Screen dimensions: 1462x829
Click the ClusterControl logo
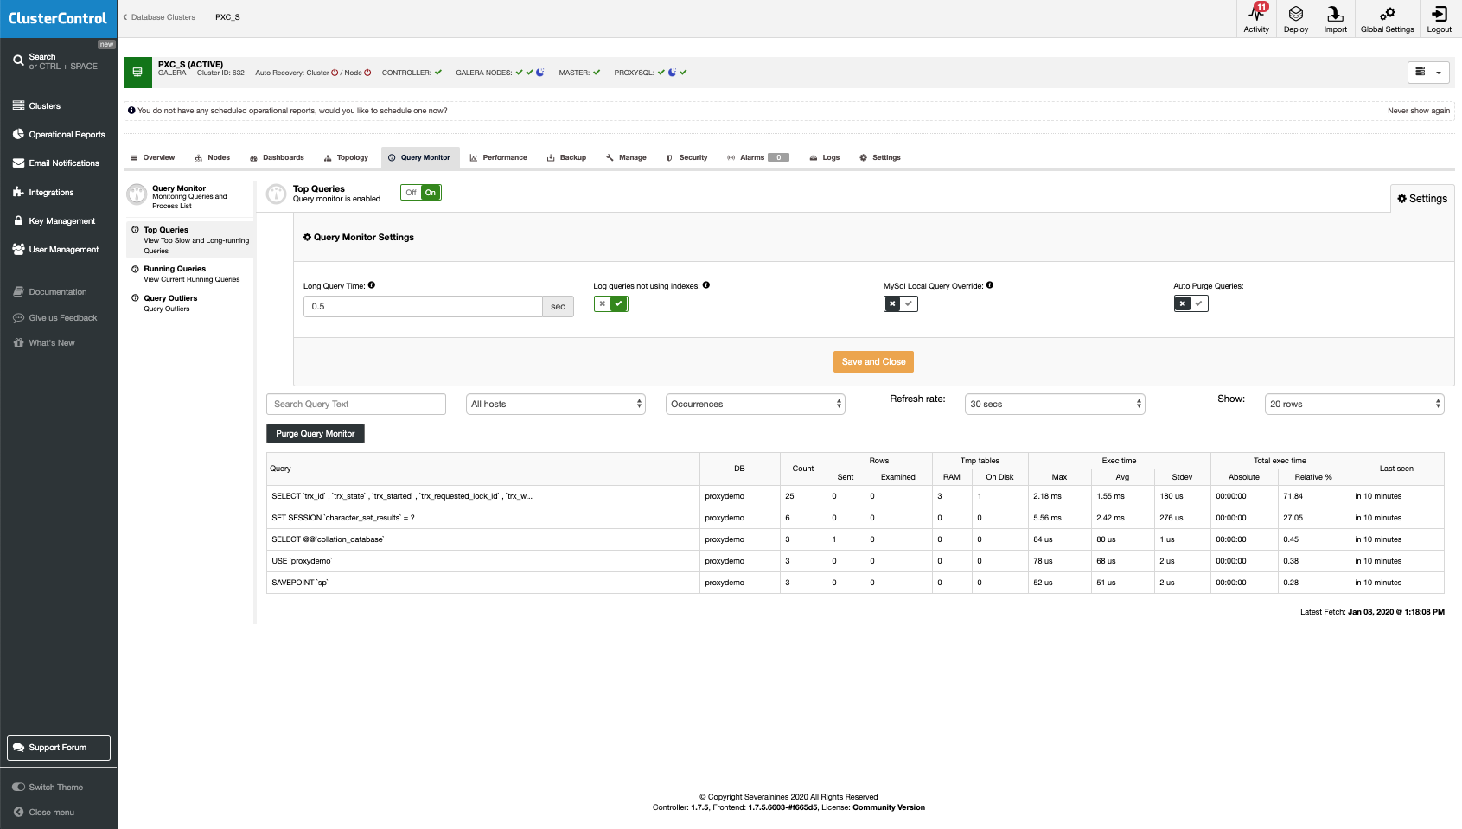(x=58, y=18)
